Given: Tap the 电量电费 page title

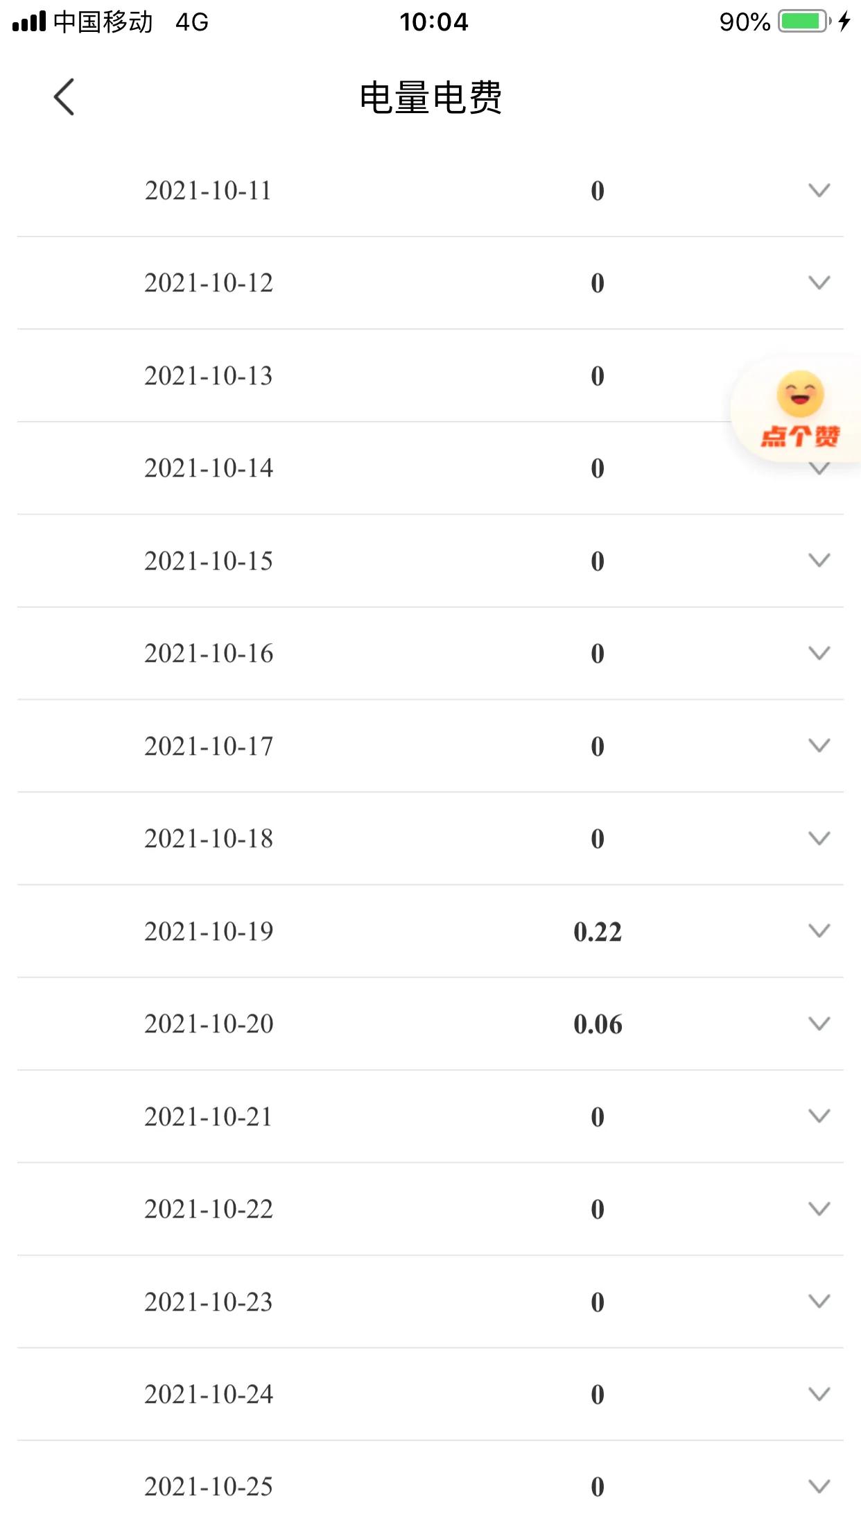Looking at the screenshot, I should [430, 97].
